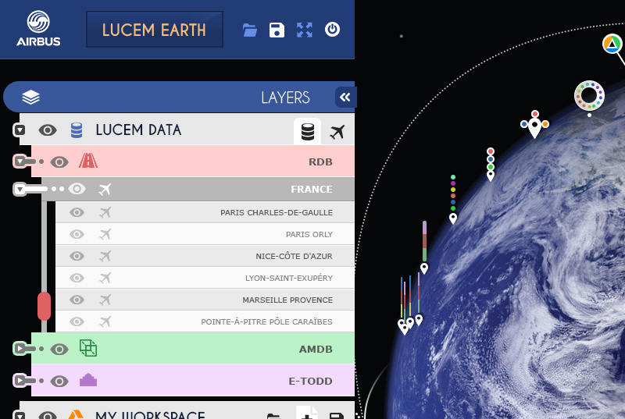625x419 pixels.
Task: Click the red scrollbar handle of airport list
Action: click(45, 306)
